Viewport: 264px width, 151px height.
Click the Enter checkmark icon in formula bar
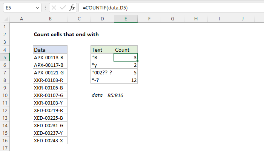pos(63,8)
